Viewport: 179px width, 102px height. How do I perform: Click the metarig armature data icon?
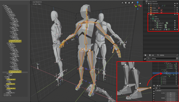tap(153, 19)
